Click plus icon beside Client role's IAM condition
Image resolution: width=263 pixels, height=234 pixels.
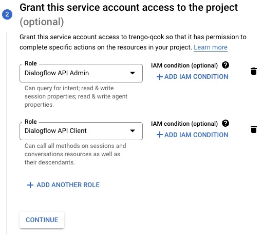click(160, 135)
